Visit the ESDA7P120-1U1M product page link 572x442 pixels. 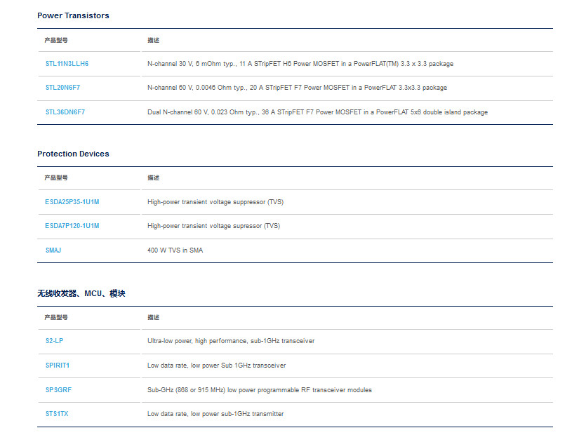pos(72,226)
